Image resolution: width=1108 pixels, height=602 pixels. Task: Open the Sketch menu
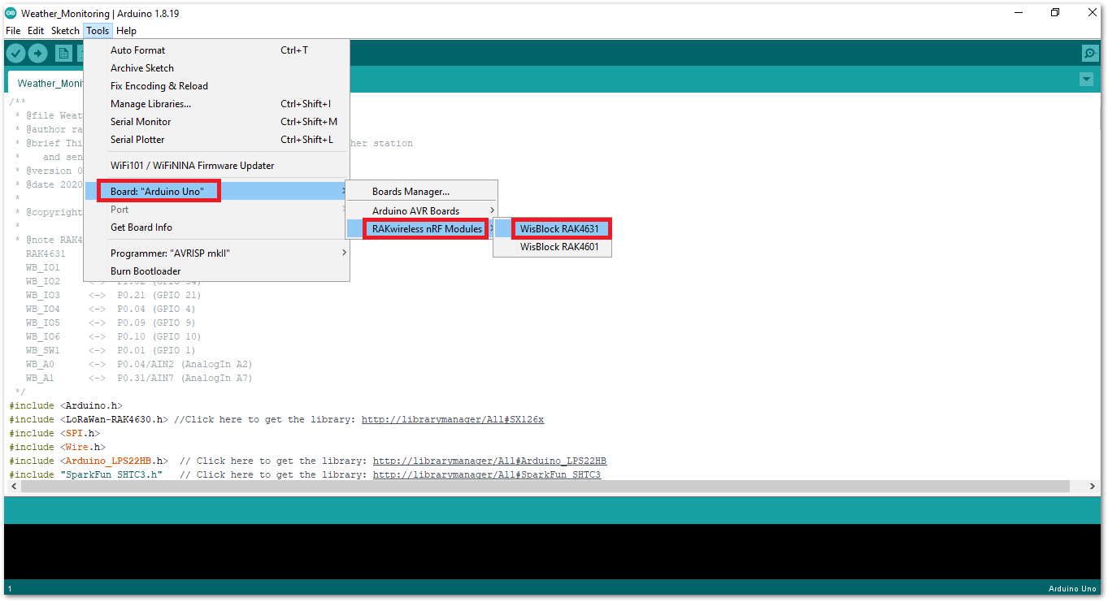[x=65, y=31]
